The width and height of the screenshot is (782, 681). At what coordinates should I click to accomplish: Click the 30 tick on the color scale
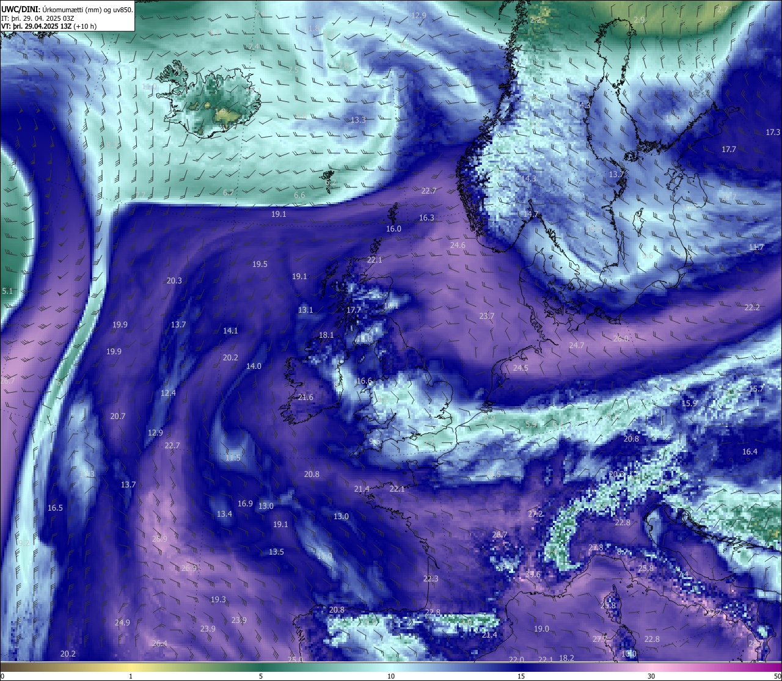point(651,676)
